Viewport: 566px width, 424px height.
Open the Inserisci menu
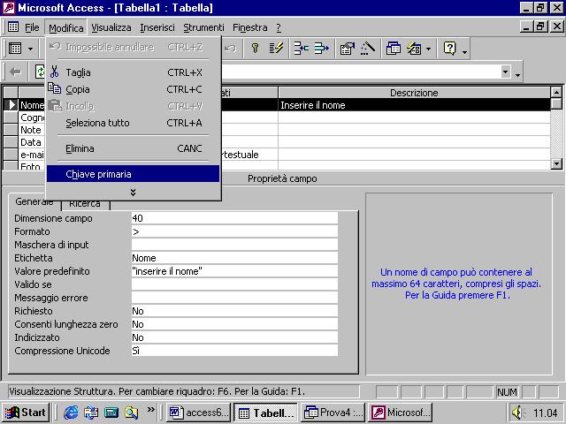pos(157,27)
